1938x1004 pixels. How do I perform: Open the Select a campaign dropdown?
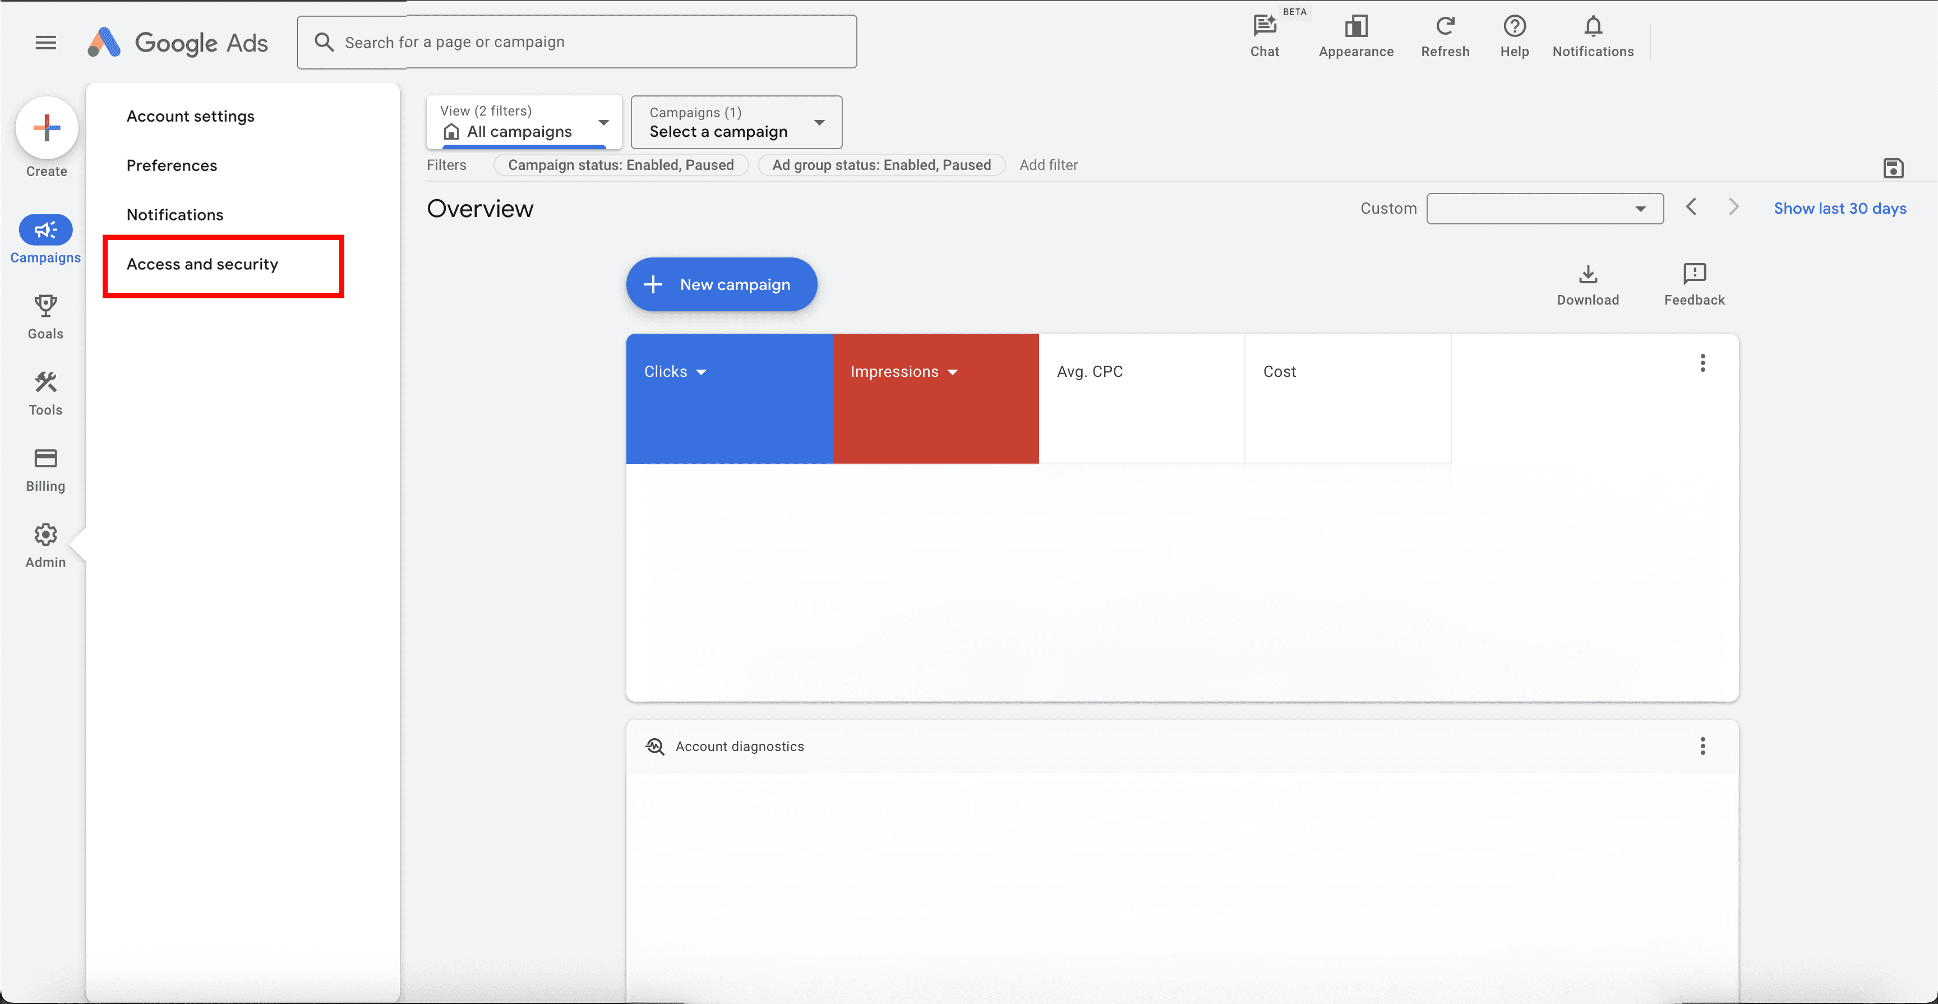click(736, 122)
